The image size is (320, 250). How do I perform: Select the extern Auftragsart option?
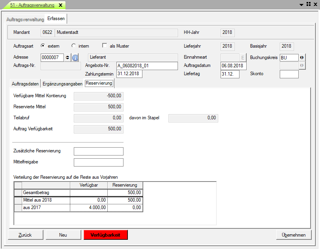click(x=43, y=46)
